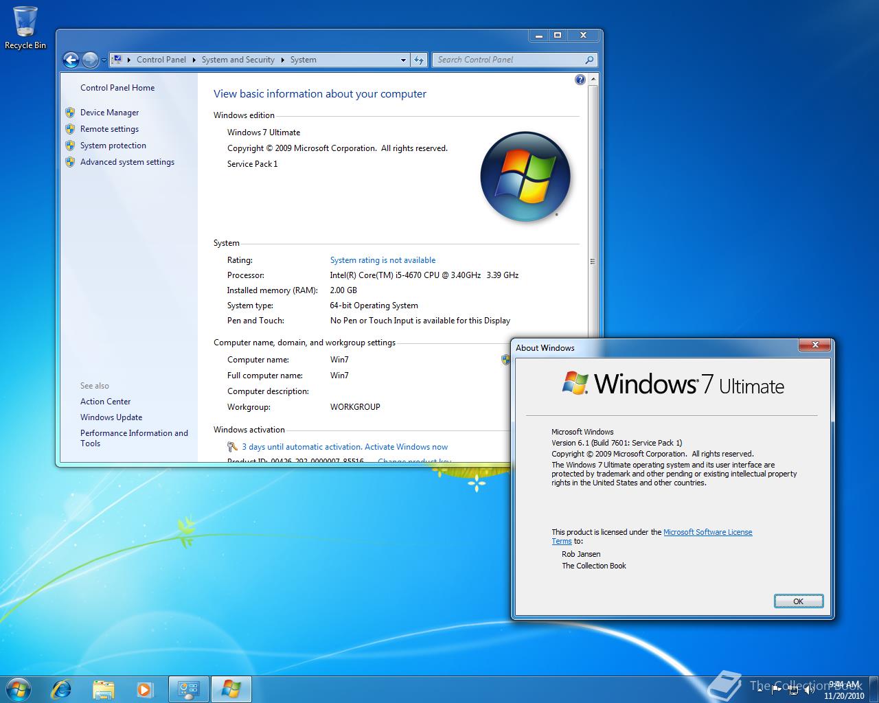This screenshot has height=703, width=879.
Task: Expand the arrow after System and Security
Action: 282,60
